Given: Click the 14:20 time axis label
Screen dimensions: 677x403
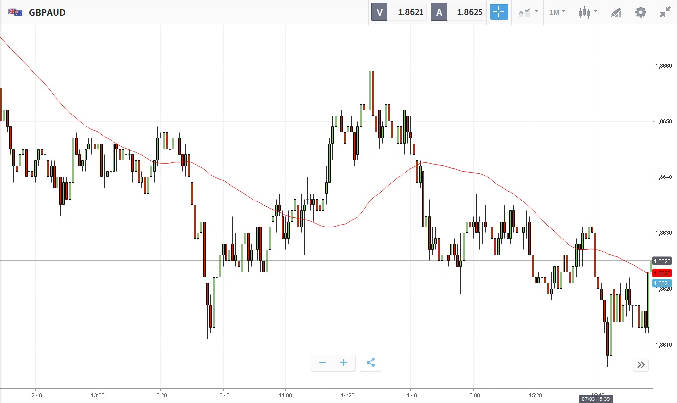Looking at the screenshot, I should point(348,395).
